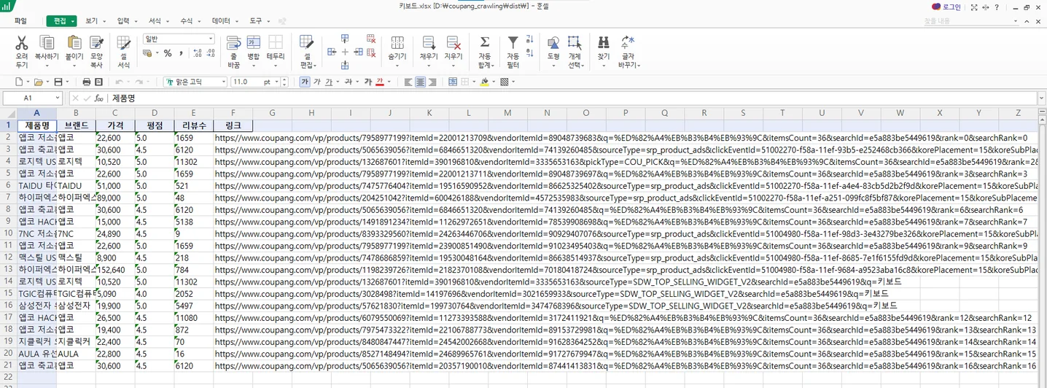Open the 서식 menu
The image size is (1047, 388).
click(155, 21)
